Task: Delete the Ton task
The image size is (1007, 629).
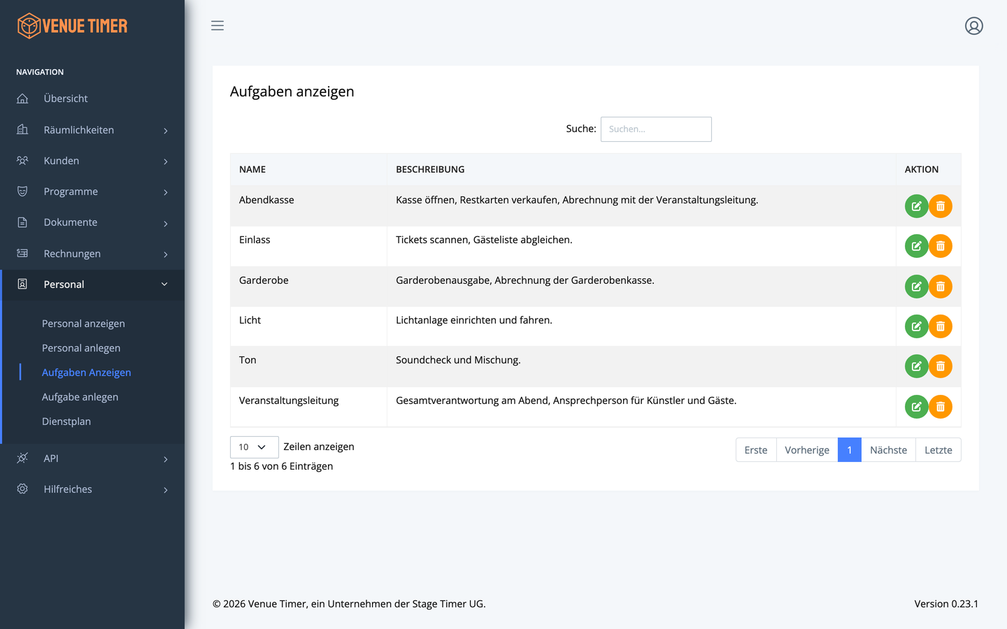Action: [941, 366]
